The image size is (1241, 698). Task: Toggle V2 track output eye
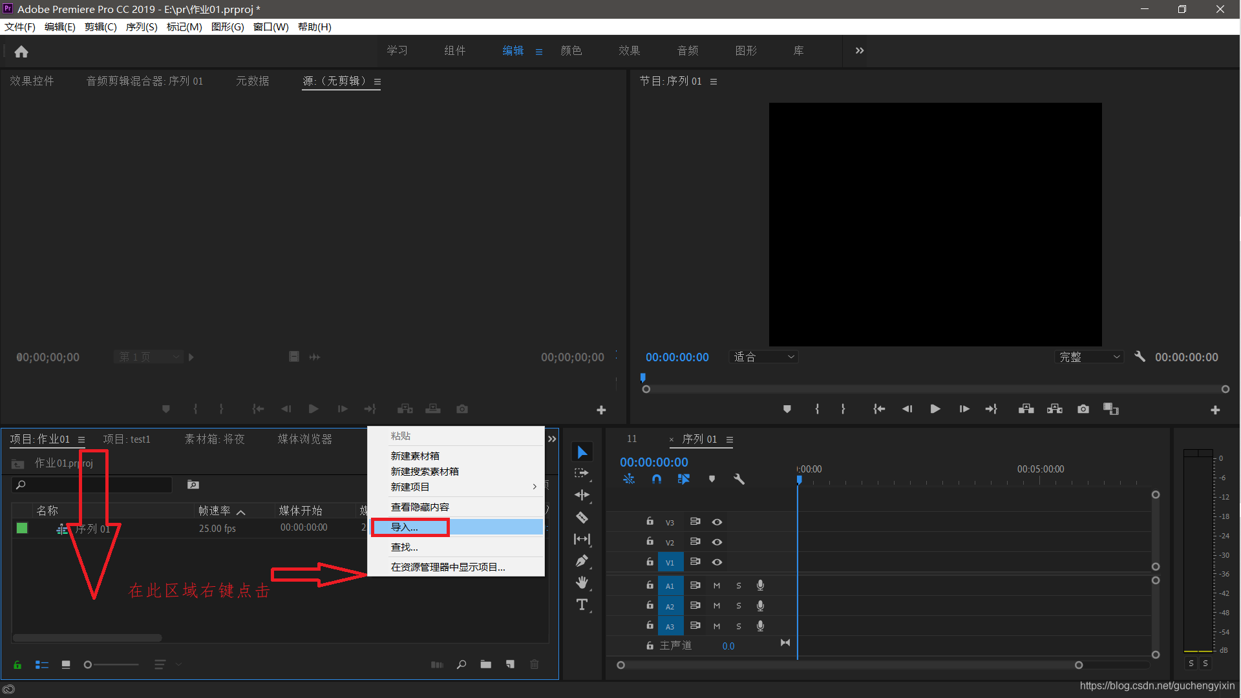(717, 542)
